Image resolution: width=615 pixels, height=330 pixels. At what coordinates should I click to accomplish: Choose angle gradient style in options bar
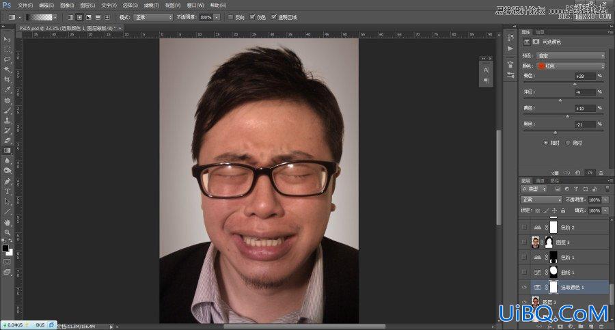89,17
